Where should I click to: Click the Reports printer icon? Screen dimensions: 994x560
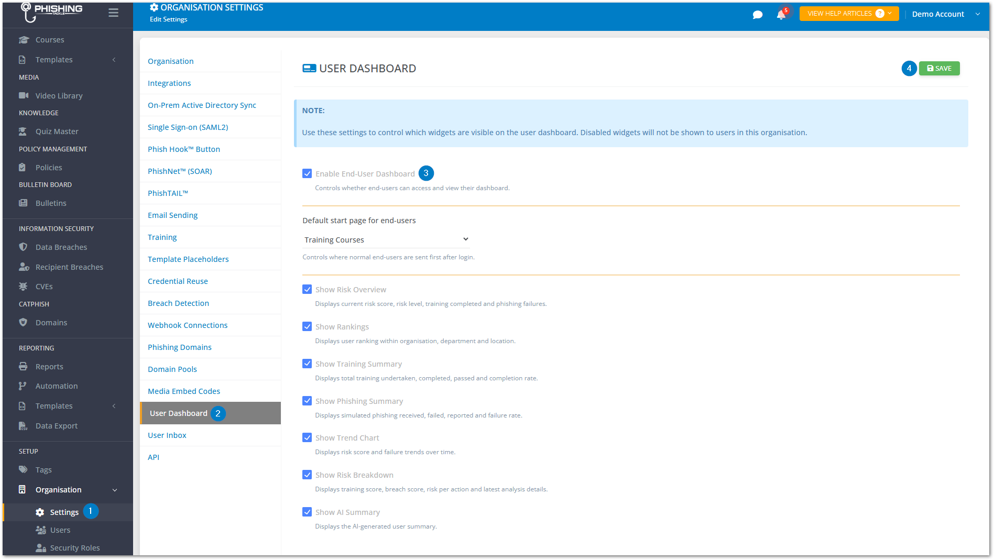point(23,366)
